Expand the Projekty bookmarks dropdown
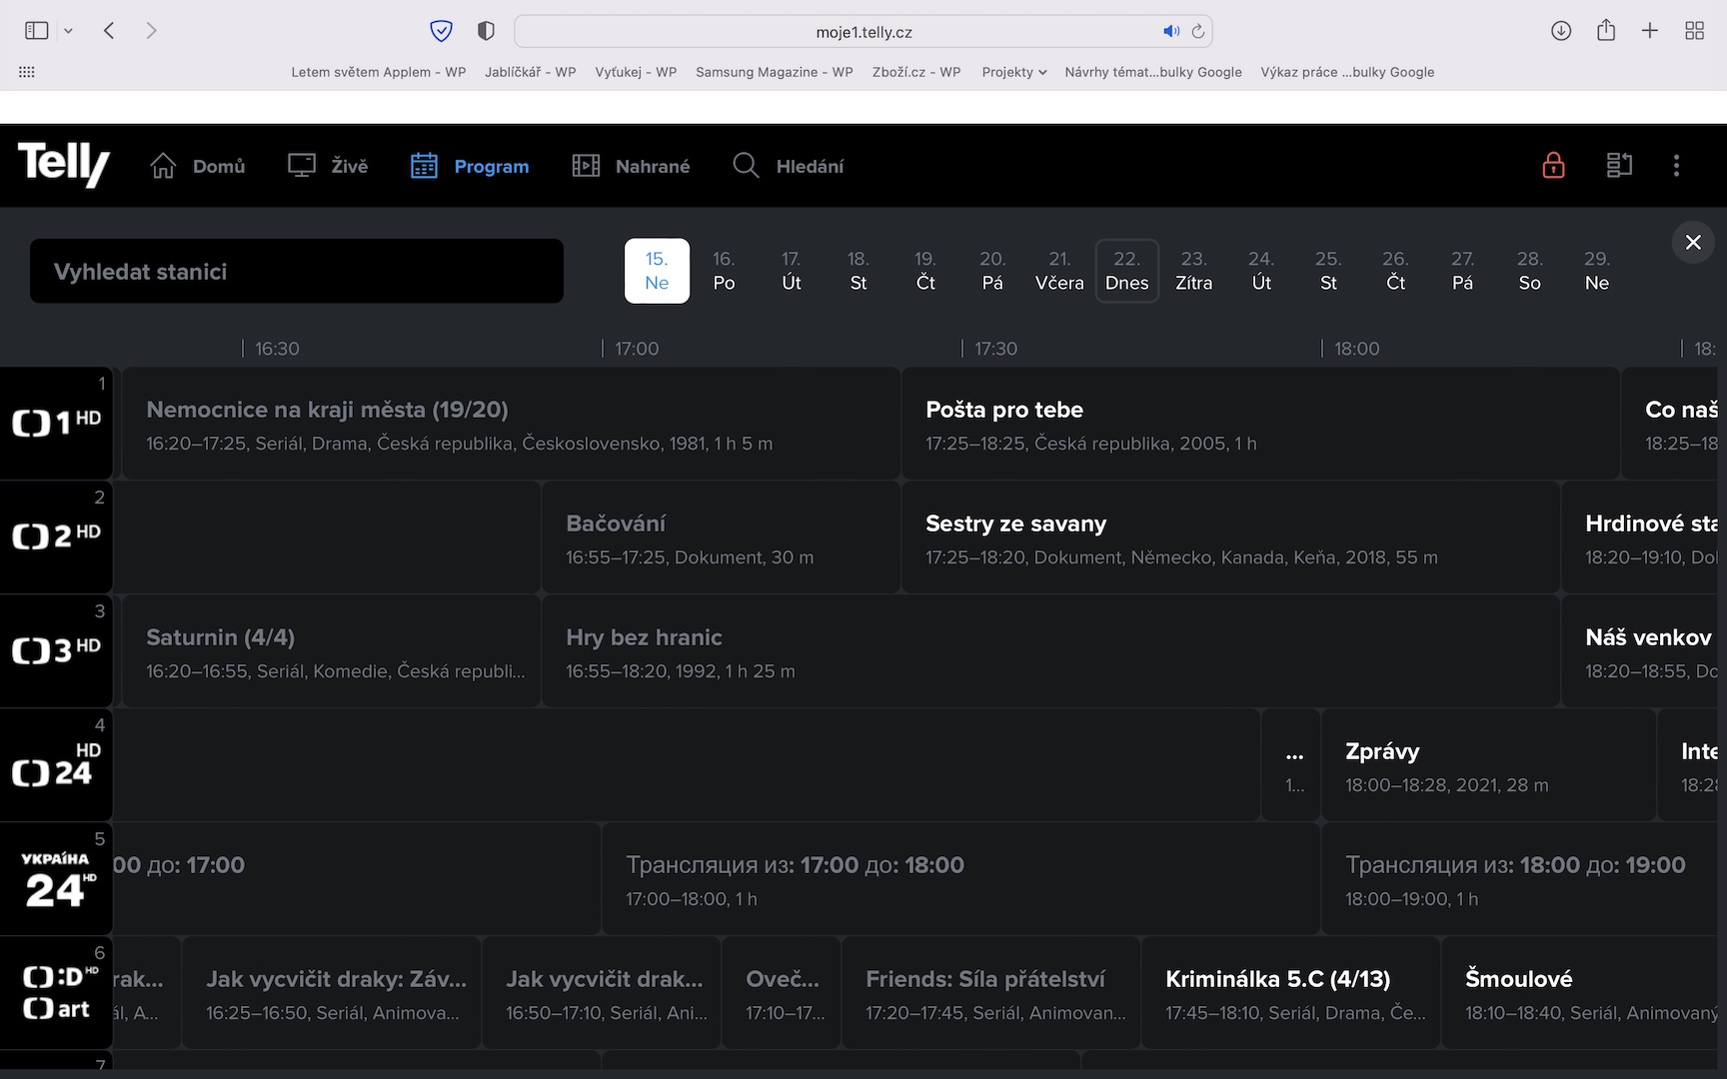Viewport: 1727px width, 1079px height. (1013, 72)
